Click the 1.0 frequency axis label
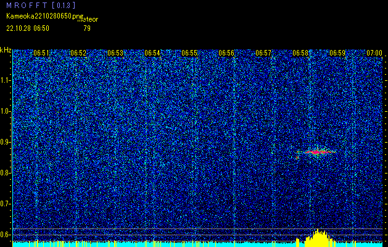Screen dimensions: 388x247 tap(5, 111)
